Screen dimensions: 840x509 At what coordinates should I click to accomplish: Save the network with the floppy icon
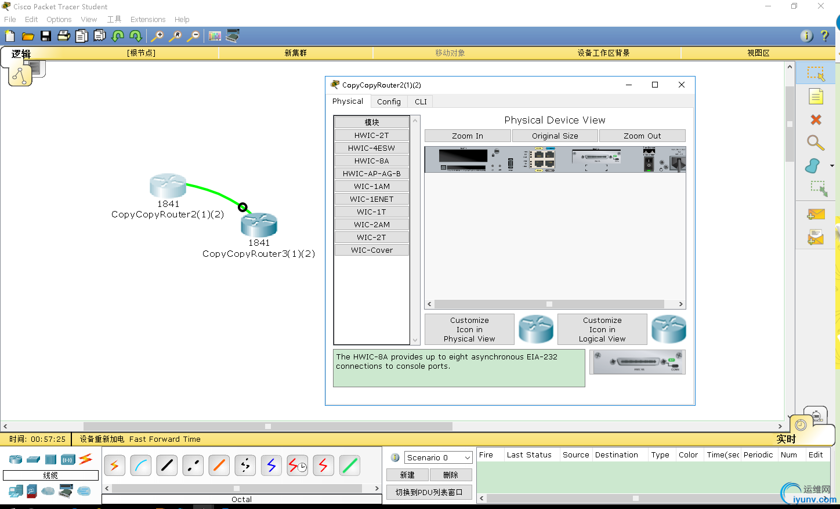[x=46, y=36]
